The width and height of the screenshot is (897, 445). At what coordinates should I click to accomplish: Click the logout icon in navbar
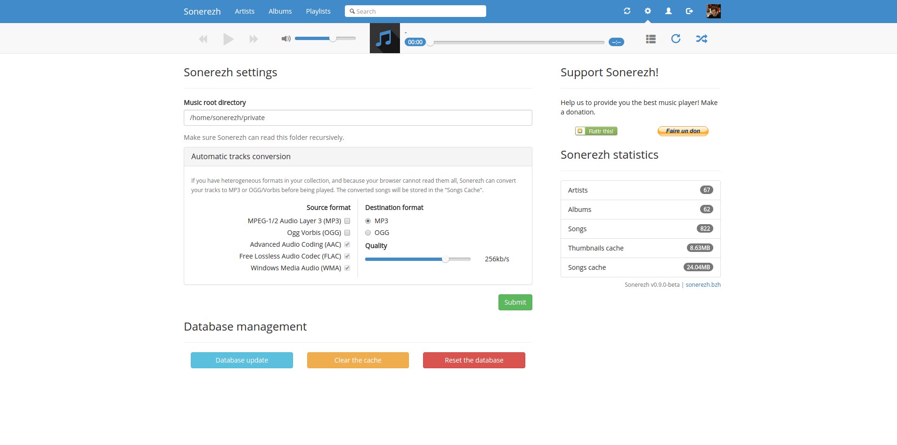(689, 11)
